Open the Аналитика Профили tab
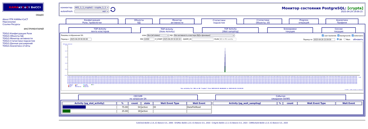 (x=342, y=21)
